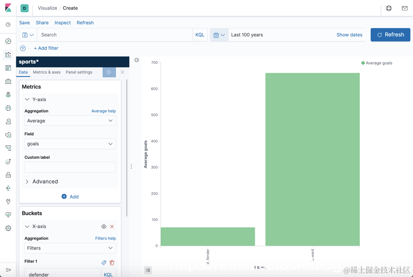
Task: Click the shorter defender bar in chart
Action: pyautogui.click(x=208, y=236)
